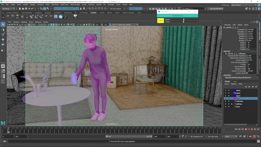Screen dimensions: 261x147
Task: Adjust the ChopStick Depth slider
Action: 184,20
